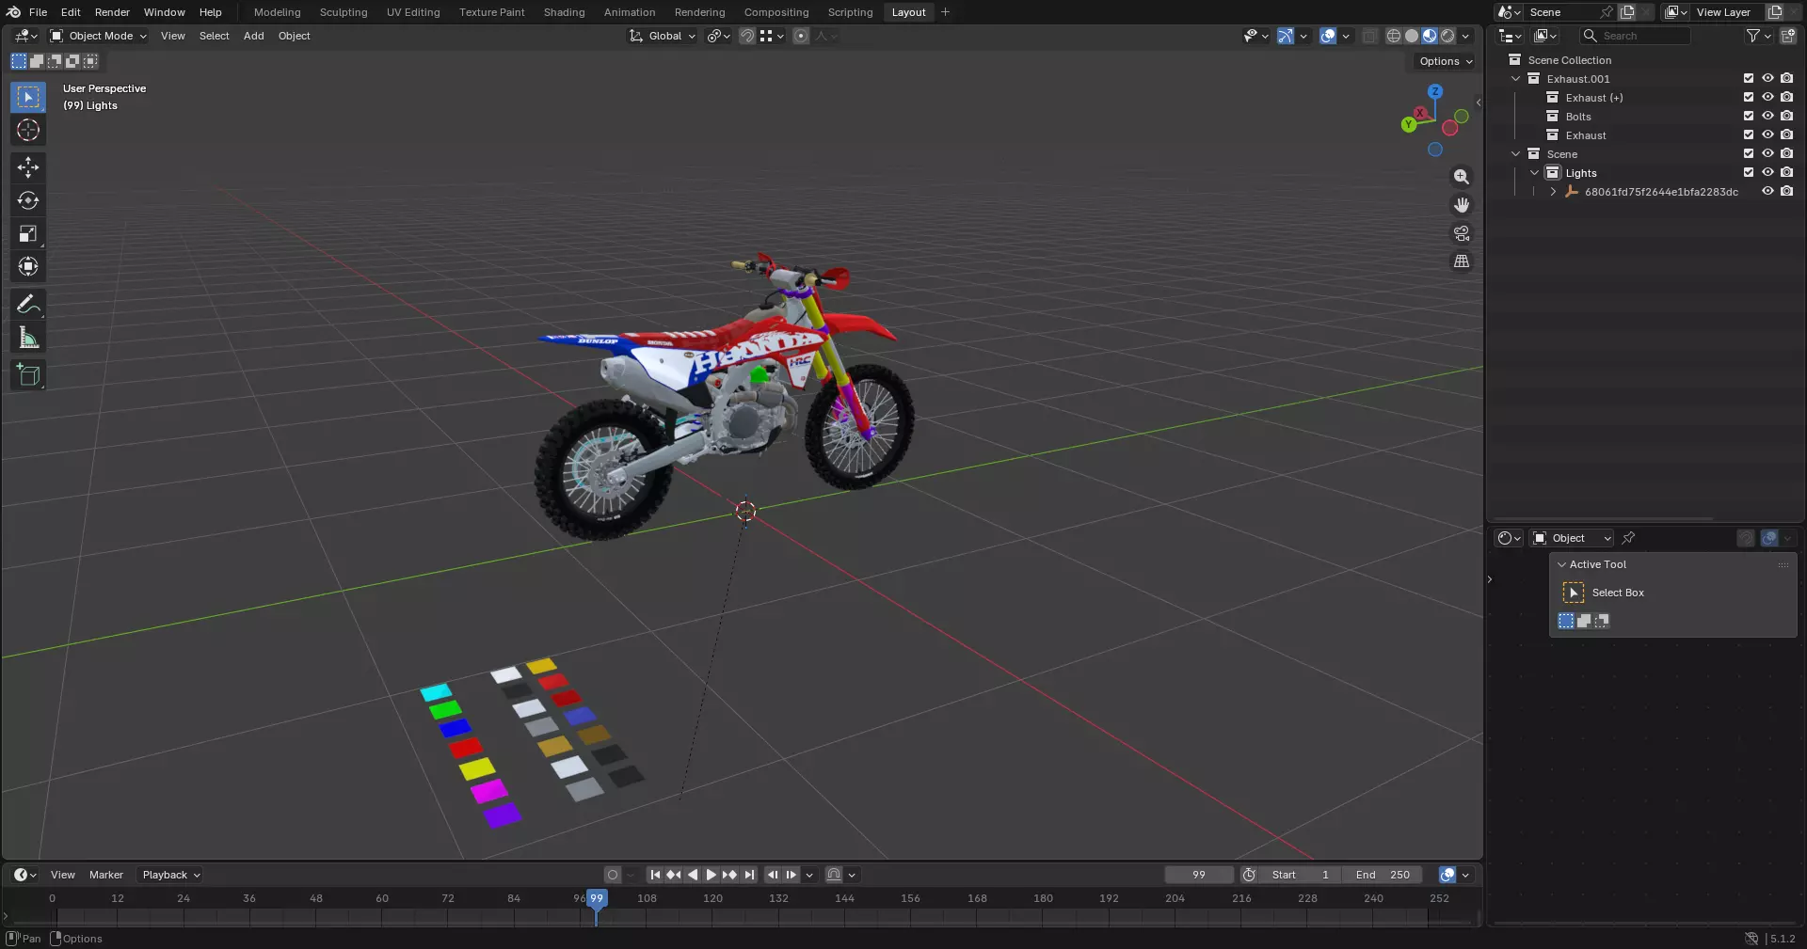Select the Move tool

pyautogui.click(x=28, y=167)
